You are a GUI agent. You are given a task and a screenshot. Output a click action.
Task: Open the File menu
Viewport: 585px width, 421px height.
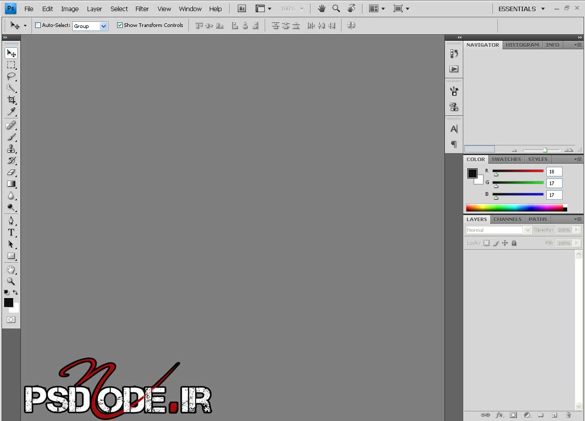29,9
